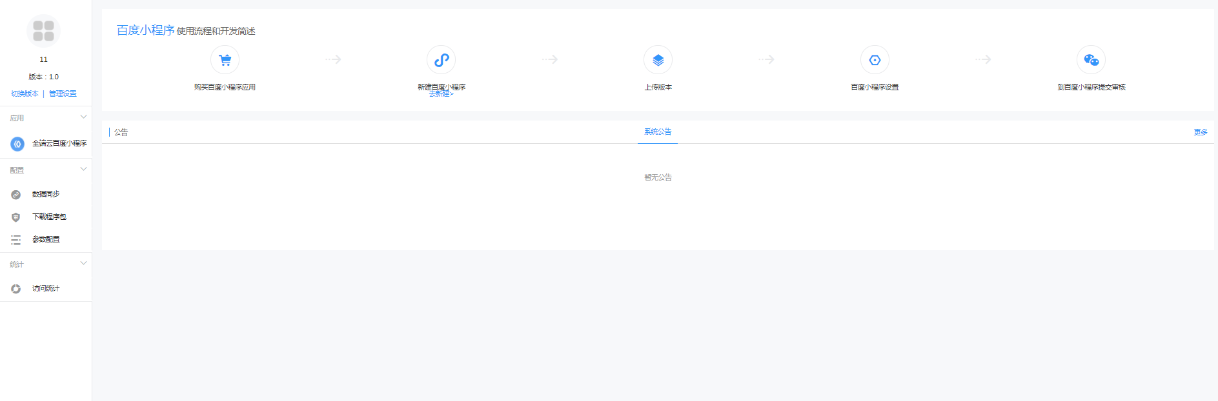Click the 参数配置 list icon
Screen dimensions: 1218x401
click(16, 240)
